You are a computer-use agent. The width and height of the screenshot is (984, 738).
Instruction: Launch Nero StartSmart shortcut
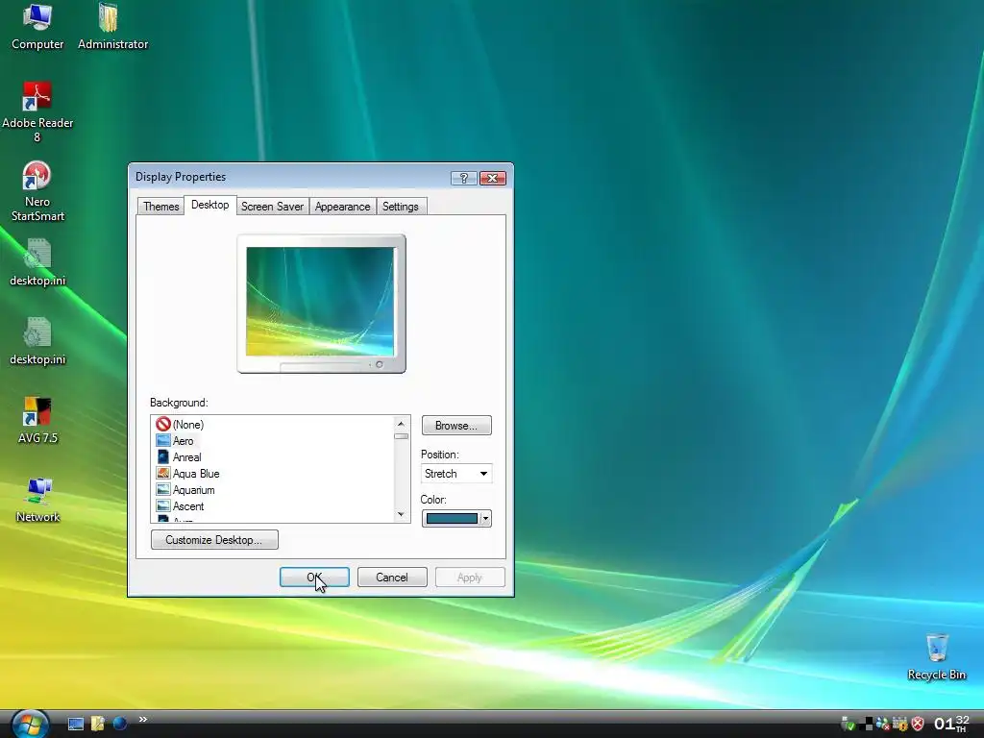click(x=37, y=191)
